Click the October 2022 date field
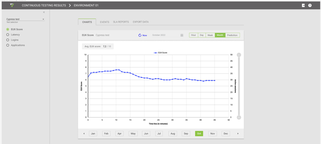 [159, 35]
